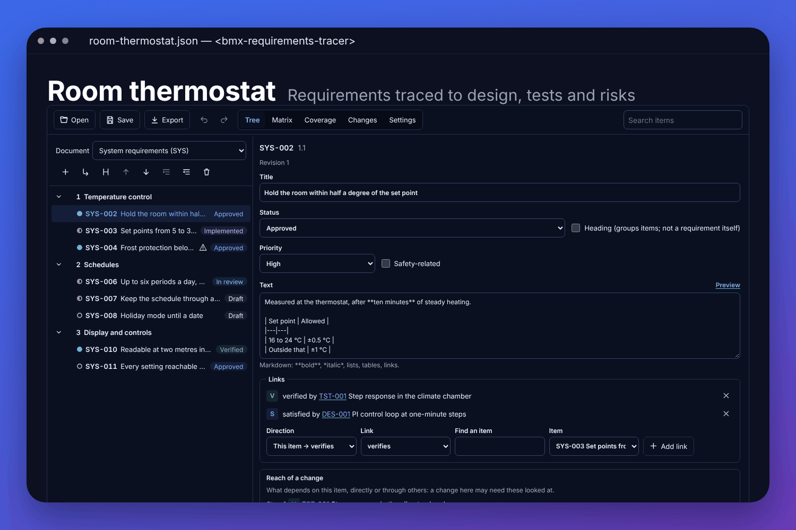This screenshot has height=530, width=796.
Task: Open the Changes tab
Action: click(362, 120)
